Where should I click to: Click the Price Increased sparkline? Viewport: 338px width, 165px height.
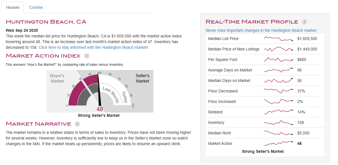coord(278,102)
